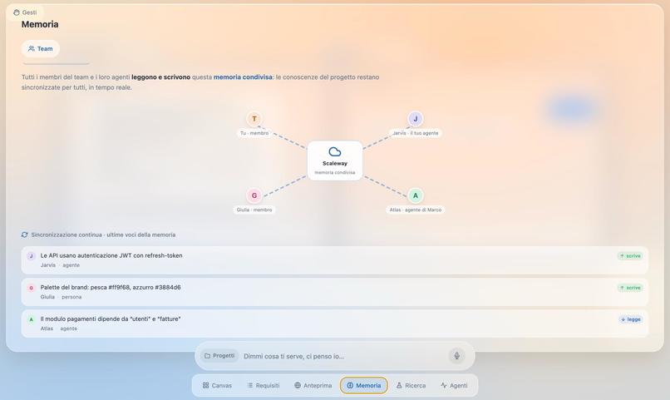Open the Progetti folder selector
Screen dimensions: 670x400
pos(219,356)
